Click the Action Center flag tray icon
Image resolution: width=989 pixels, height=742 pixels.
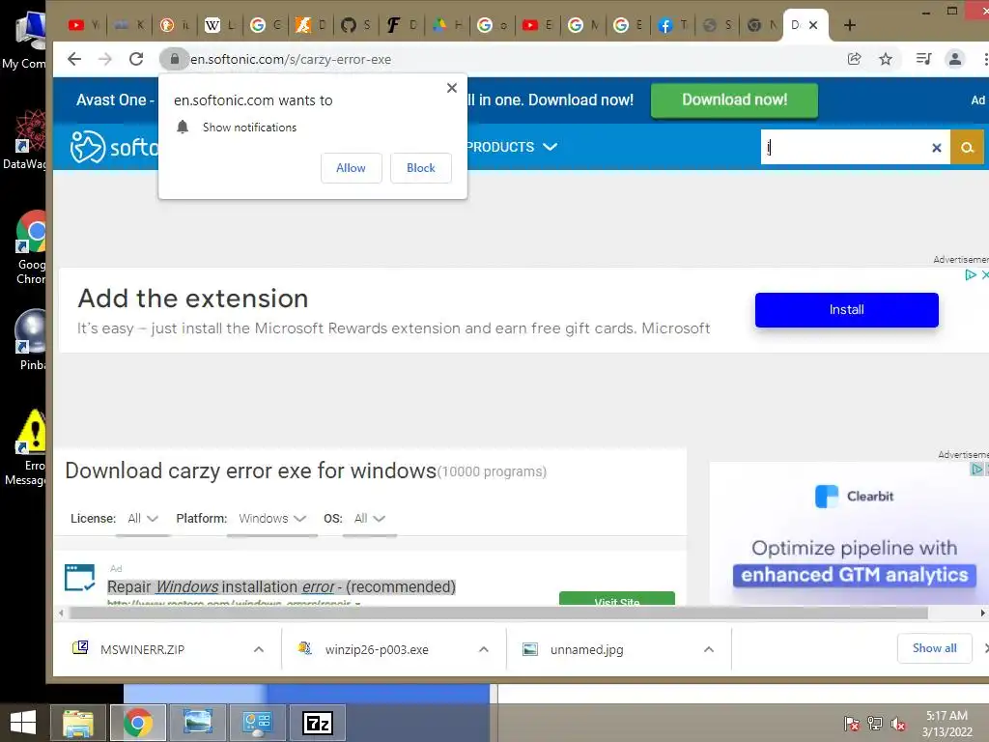tap(852, 724)
